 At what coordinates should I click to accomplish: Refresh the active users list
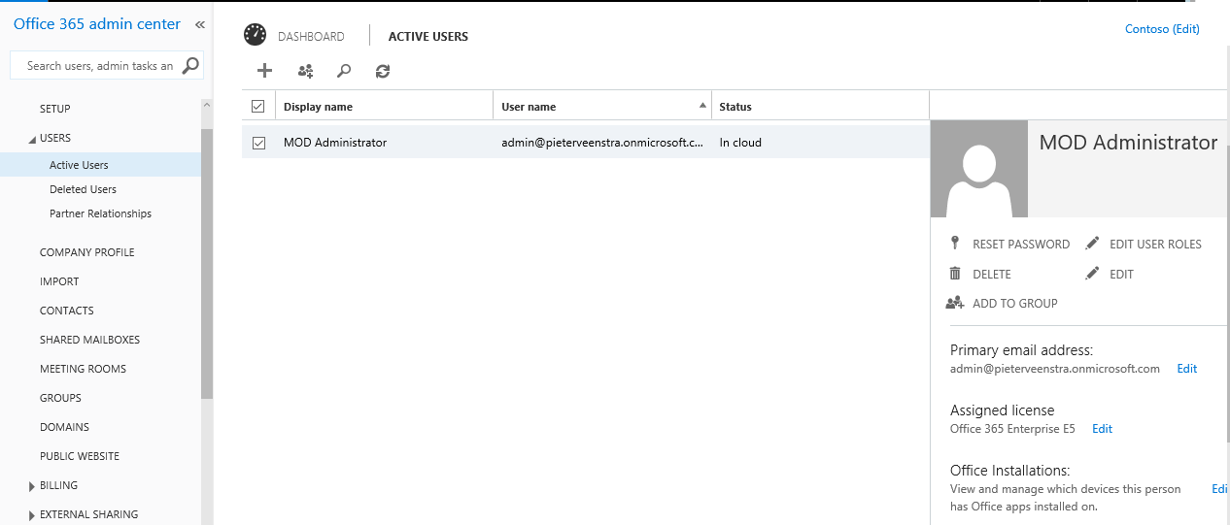click(383, 71)
